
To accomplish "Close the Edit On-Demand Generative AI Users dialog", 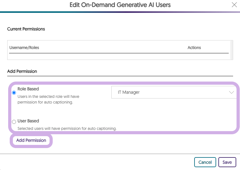I will [x=234, y=5].
